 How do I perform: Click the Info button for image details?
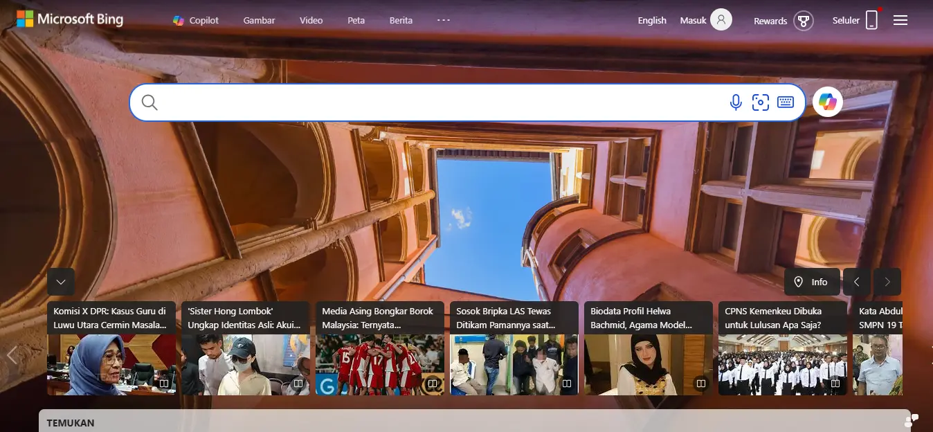point(812,282)
